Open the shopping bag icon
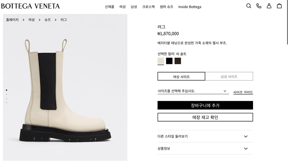Viewport: 288px width, 162px height. pos(279,6)
